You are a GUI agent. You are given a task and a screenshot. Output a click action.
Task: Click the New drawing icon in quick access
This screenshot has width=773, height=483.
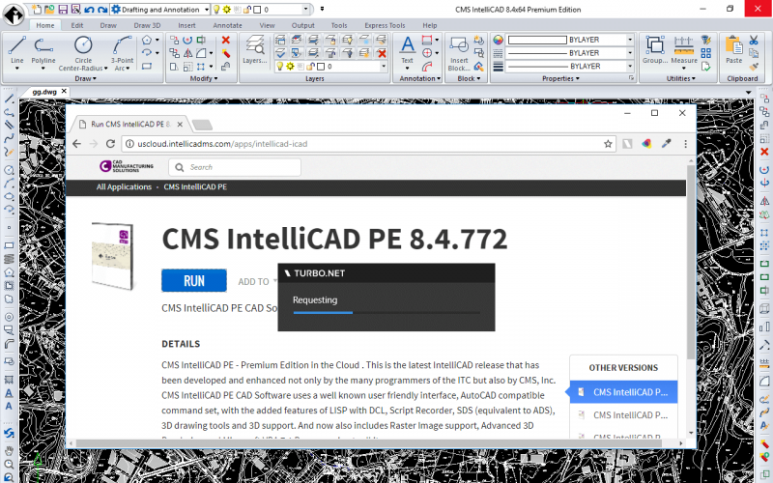pos(37,9)
